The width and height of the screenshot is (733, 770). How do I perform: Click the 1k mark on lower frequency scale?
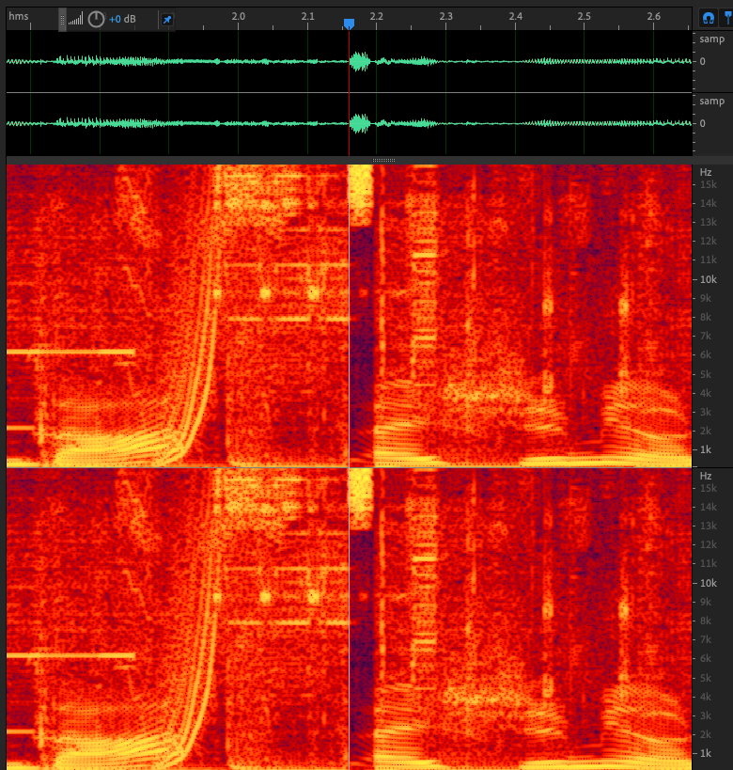coord(706,754)
